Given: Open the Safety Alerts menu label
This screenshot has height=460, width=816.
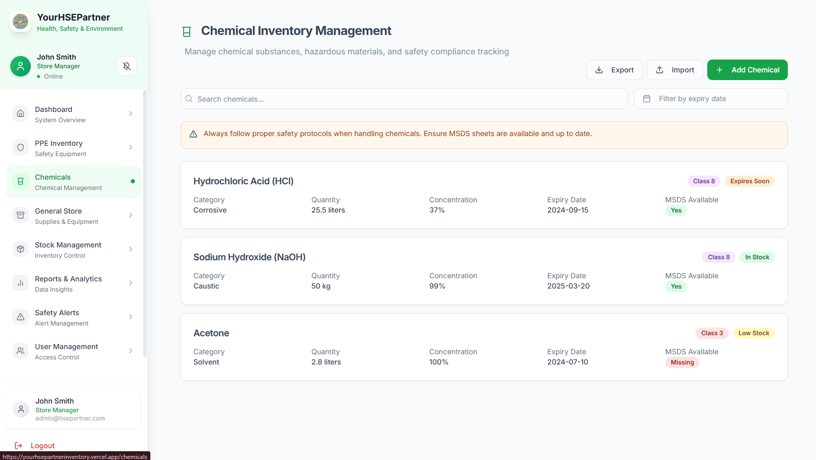Looking at the screenshot, I should [x=57, y=313].
